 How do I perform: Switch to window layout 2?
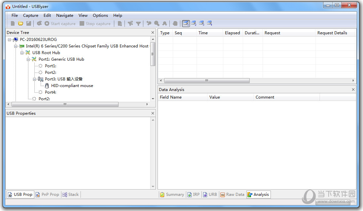pos(194,23)
